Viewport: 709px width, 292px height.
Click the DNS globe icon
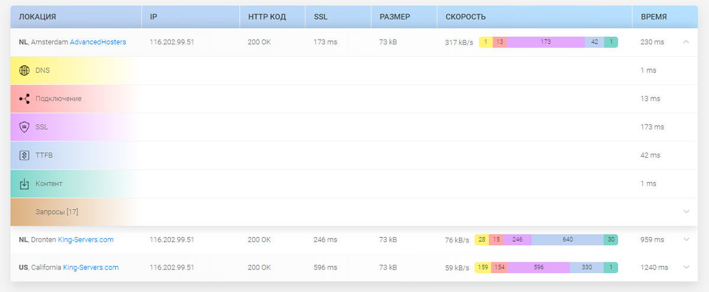[x=24, y=70]
